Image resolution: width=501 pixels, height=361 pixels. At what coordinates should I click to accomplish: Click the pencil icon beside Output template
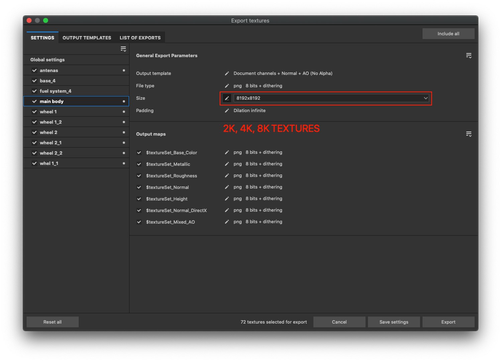click(x=227, y=74)
